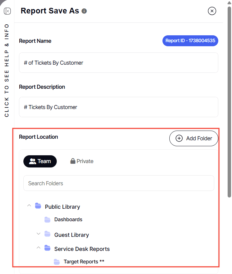Viewport: 232px width, 274px height.
Task: Click the info icon beside Report Save As
Action: 84,11
